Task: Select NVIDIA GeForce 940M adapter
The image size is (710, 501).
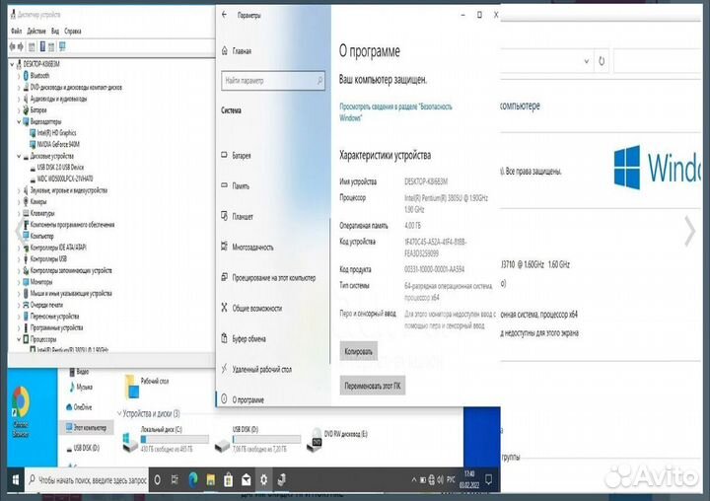Action: [x=58, y=144]
